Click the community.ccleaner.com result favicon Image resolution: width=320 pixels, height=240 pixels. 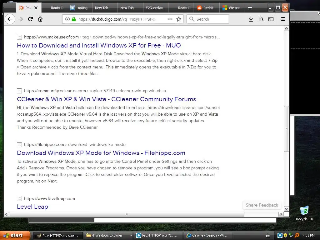19,91
